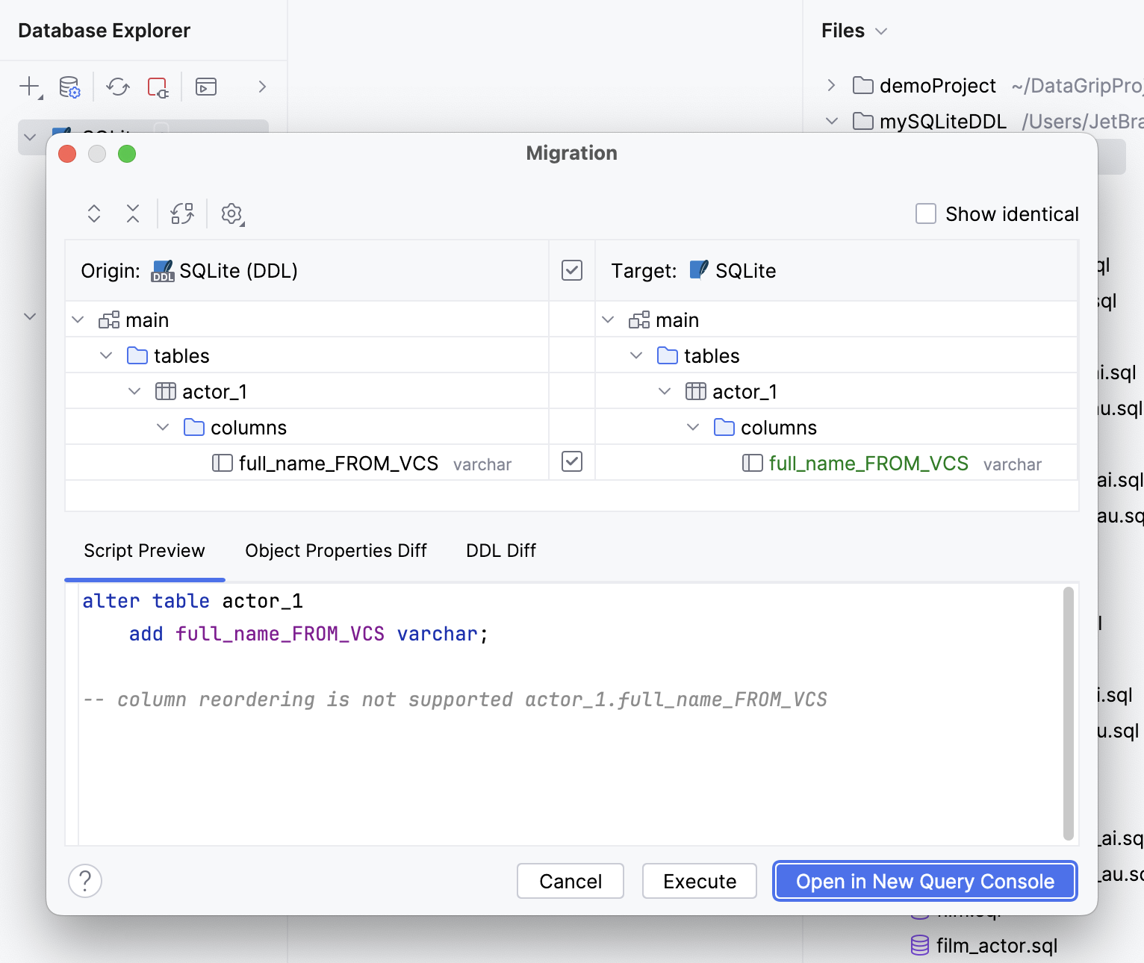Screen dimensions: 1144x963
Task: Open the Object Properties Diff tab
Action: pyautogui.click(x=335, y=550)
